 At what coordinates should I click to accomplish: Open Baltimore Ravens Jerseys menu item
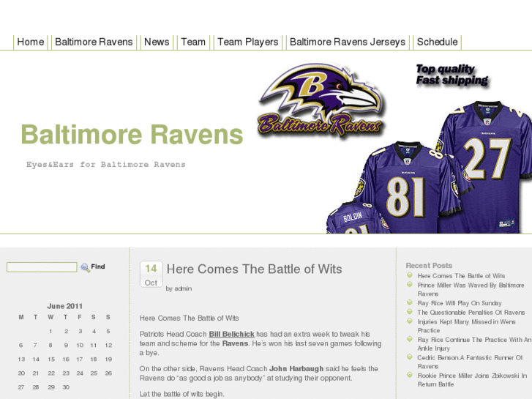pos(348,42)
